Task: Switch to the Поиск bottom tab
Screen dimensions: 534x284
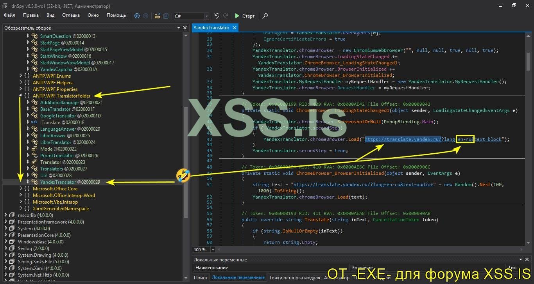Action: pos(201,277)
